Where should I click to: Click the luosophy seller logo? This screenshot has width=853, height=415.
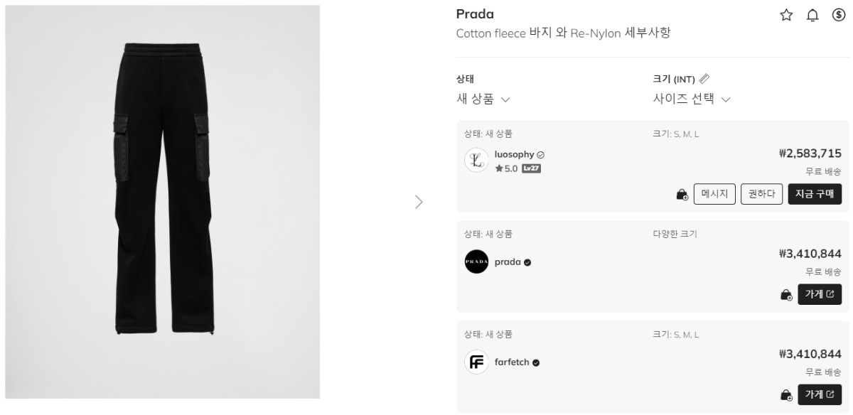(x=476, y=160)
